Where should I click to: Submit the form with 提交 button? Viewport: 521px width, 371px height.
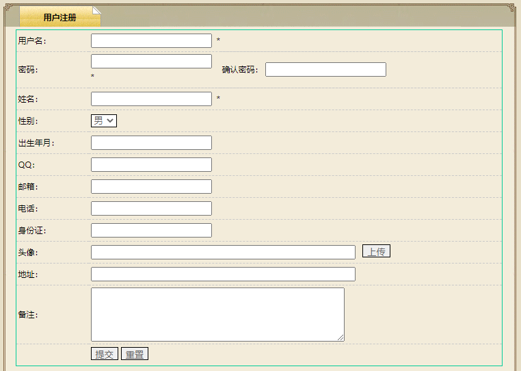pos(105,353)
